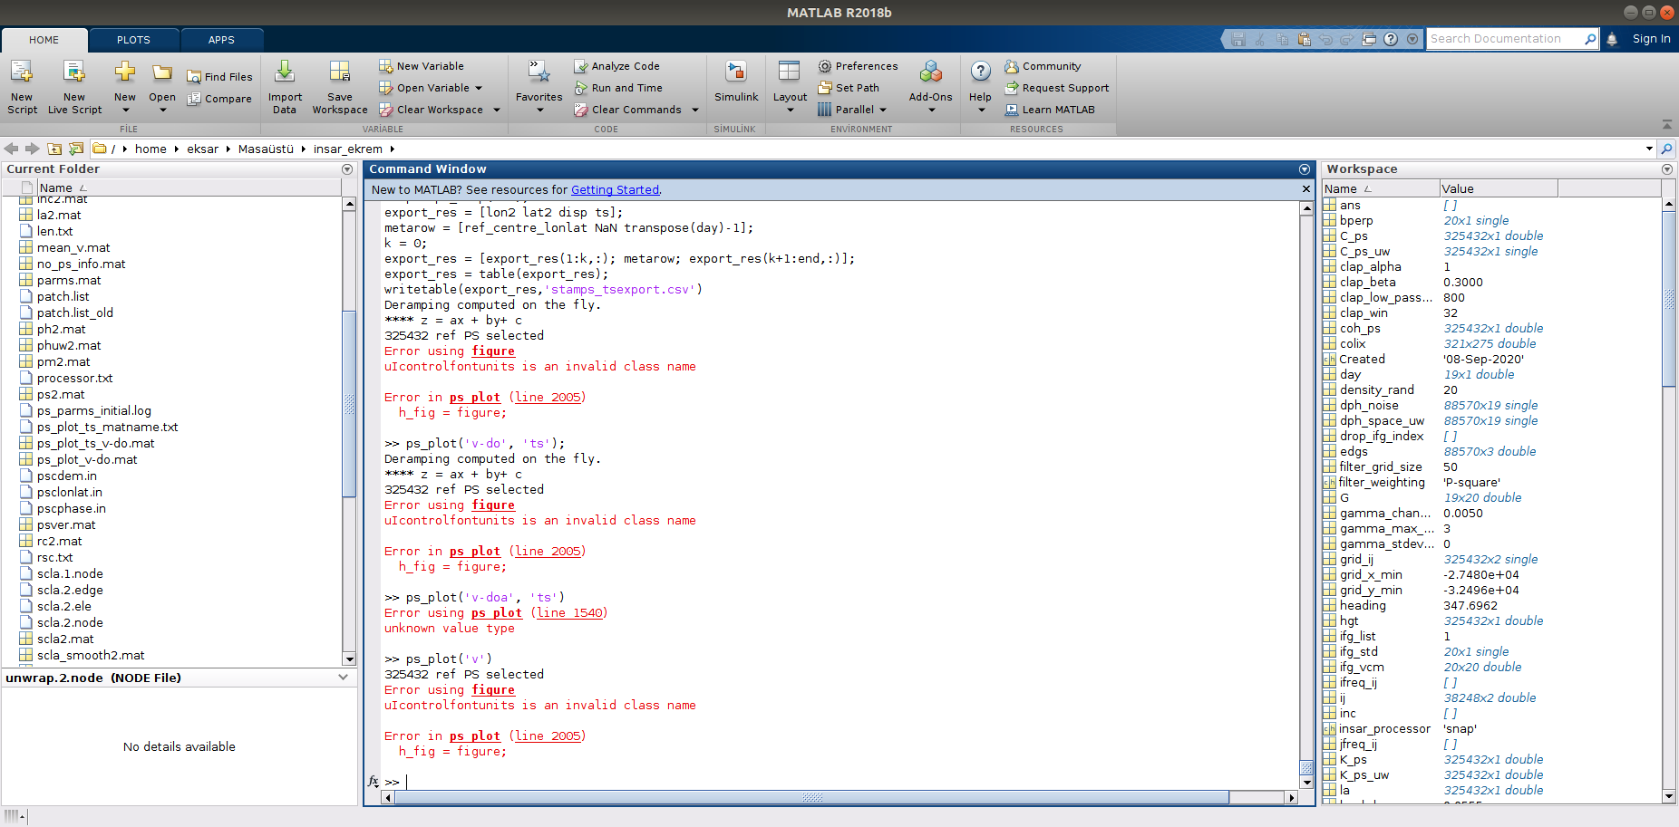The image size is (1679, 827).
Task: Open the Workspace panel actions menu
Action: tap(1667, 169)
